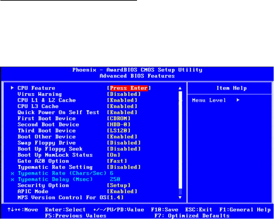274x219 pixels.
Task: Select the APIC Mode label
Action: [x=33, y=191]
